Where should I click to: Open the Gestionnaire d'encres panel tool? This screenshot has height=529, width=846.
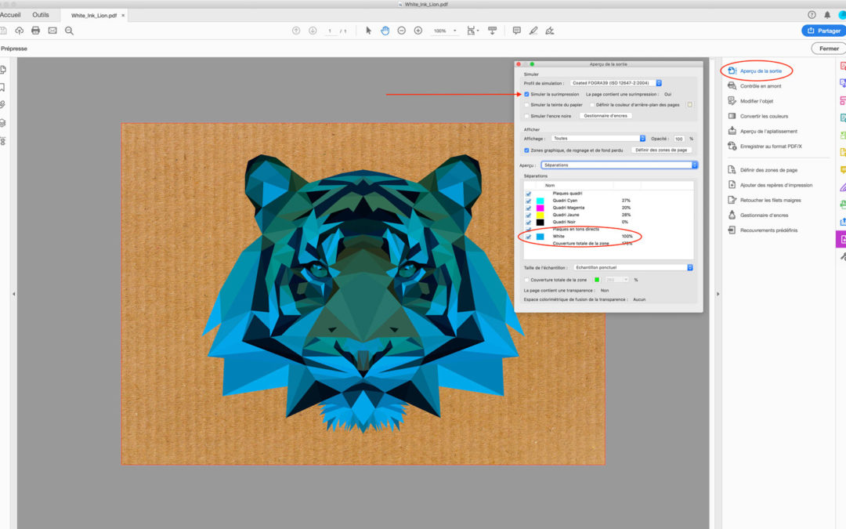tap(765, 215)
